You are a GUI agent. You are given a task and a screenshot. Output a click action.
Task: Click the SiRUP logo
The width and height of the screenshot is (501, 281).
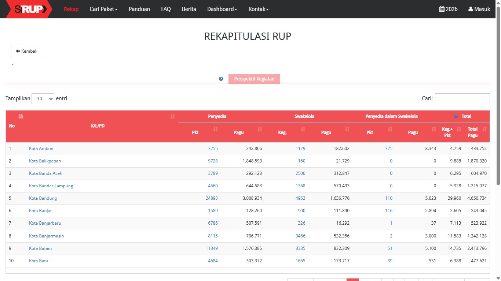point(29,9)
